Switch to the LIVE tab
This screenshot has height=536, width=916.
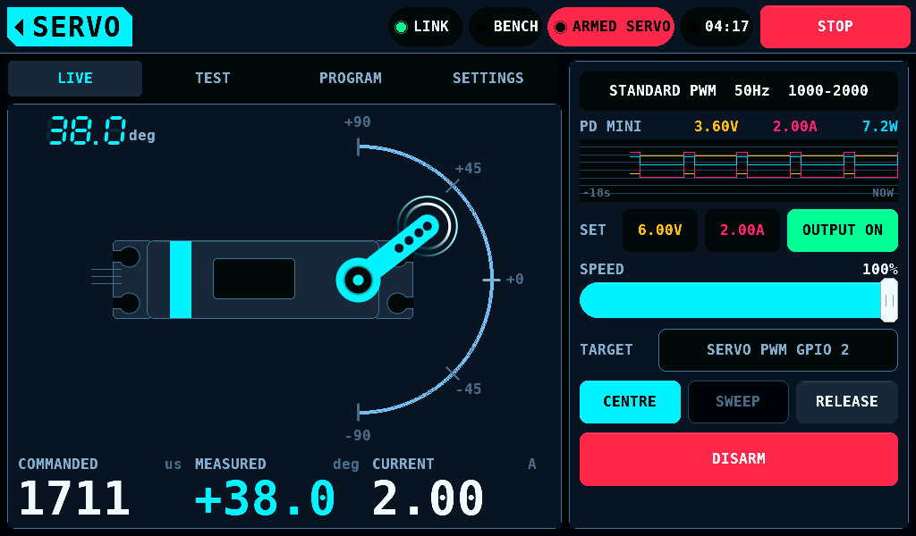point(75,78)
